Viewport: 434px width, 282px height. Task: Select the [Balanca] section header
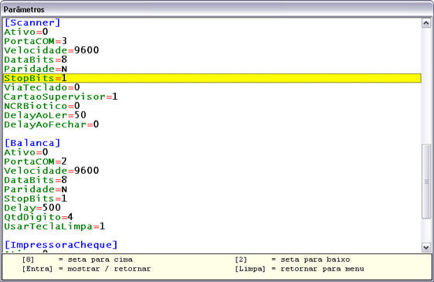[x=32, y=143]
